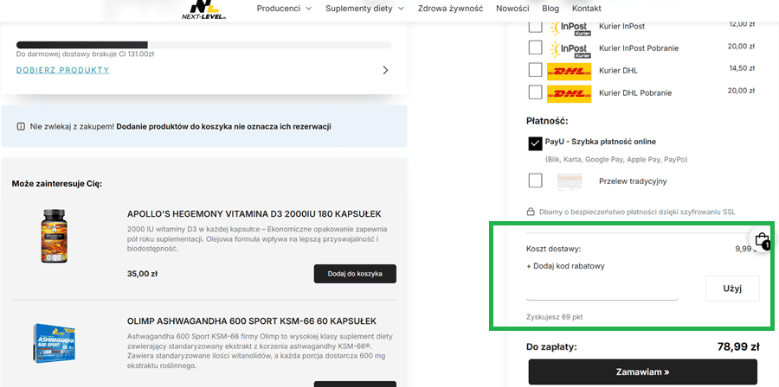Click the Olimp Ashwagandha box thumbnail

[x=55, y=344]
